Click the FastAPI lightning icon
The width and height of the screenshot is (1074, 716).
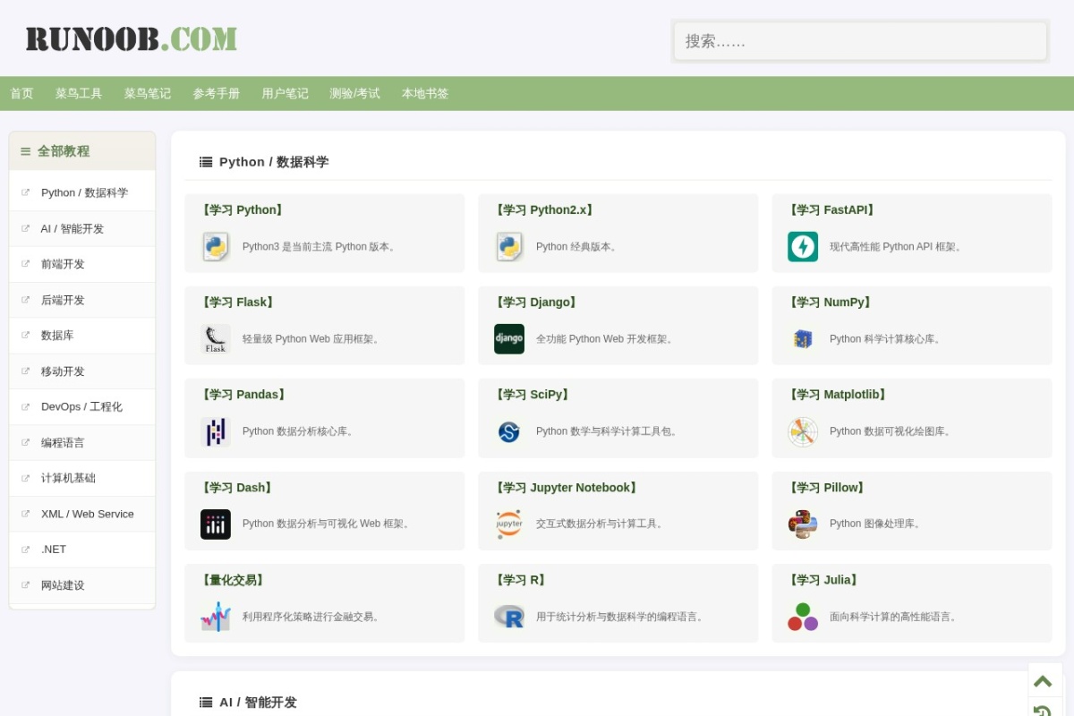[803, 246]
